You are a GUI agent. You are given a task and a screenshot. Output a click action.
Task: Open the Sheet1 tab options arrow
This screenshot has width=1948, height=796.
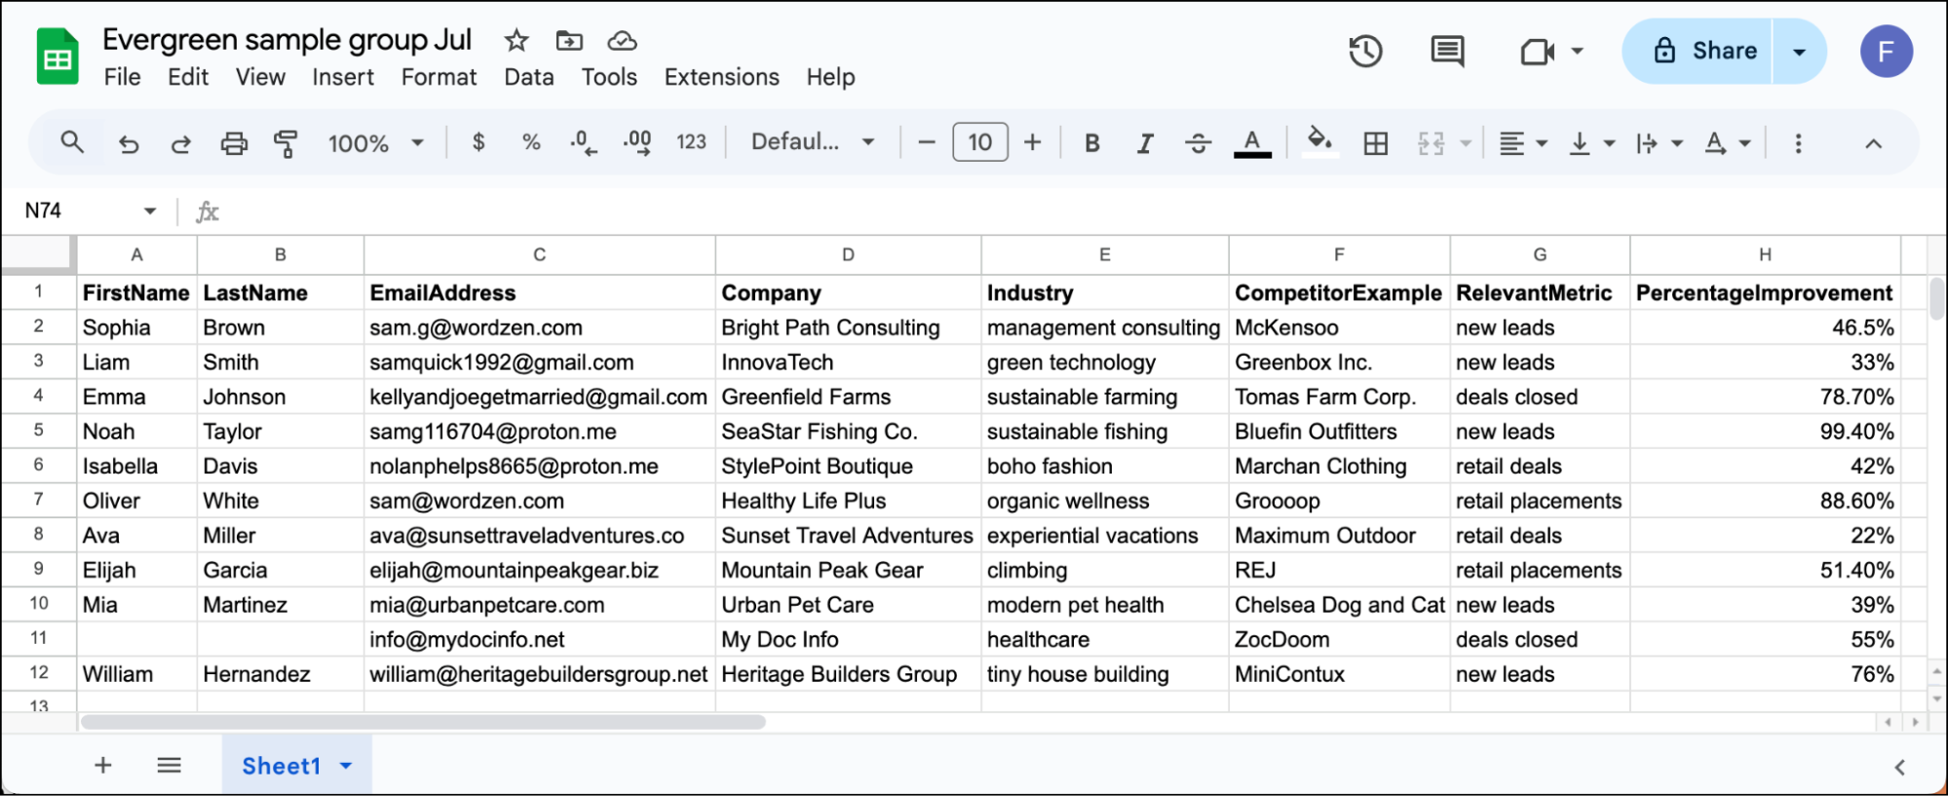[346, 767]
